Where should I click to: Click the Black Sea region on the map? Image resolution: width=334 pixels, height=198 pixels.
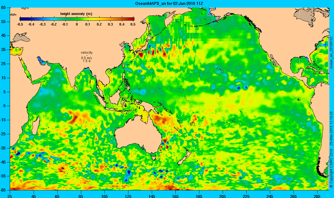tap(21, 37)
